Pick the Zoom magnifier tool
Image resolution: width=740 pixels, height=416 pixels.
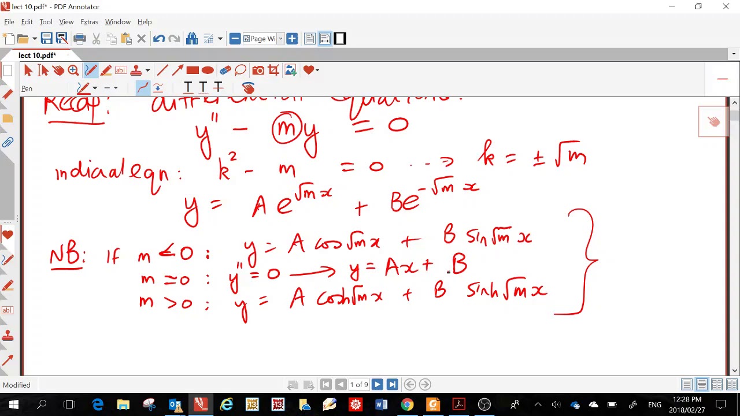(x=73, y=70)
